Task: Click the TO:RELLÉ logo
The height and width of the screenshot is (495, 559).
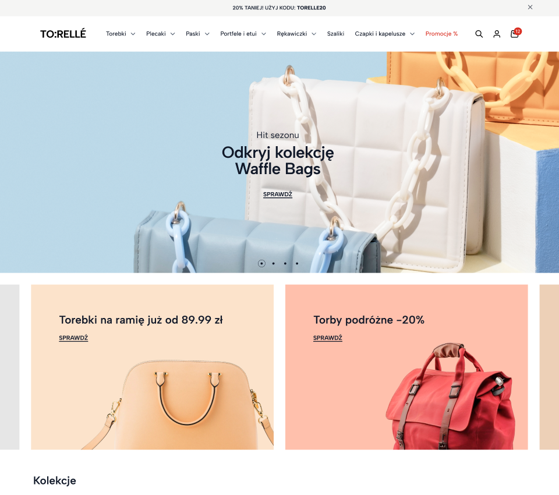Action: pos(63,34)
